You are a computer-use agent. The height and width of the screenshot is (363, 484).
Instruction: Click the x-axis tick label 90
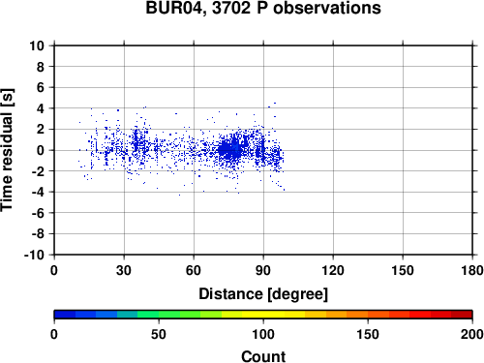[x=263, y=270]
